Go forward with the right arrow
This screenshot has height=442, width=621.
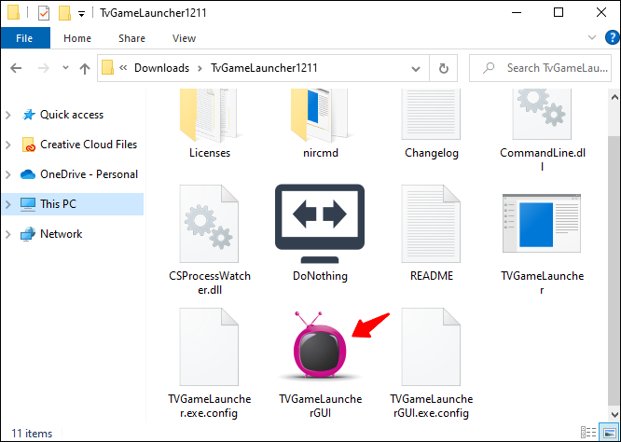click(44, 68)
